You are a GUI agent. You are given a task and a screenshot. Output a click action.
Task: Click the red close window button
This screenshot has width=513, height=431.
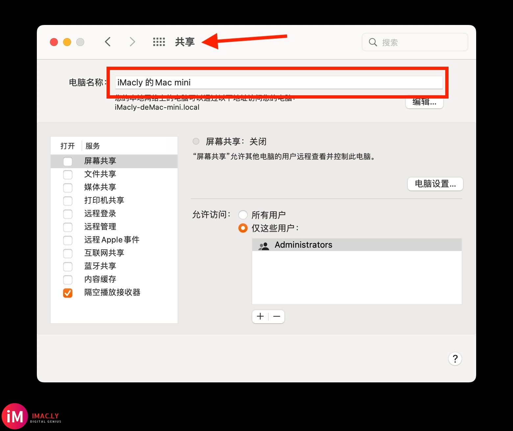point(54,42)
